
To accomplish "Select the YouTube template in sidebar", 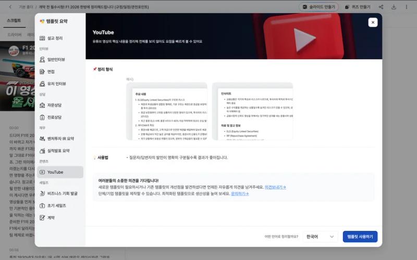I will (x=60, y=172).
